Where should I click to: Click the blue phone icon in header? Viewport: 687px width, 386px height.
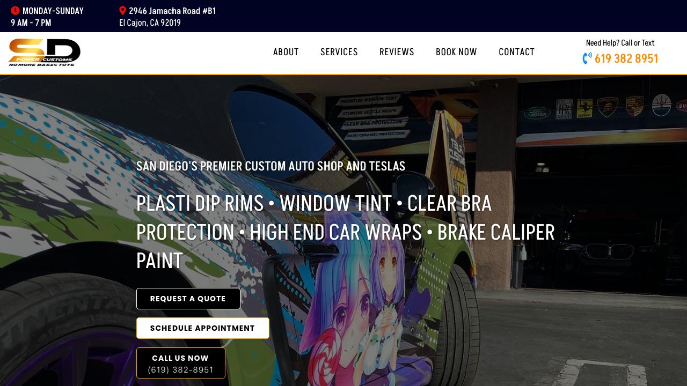click(x=587, y=58)
